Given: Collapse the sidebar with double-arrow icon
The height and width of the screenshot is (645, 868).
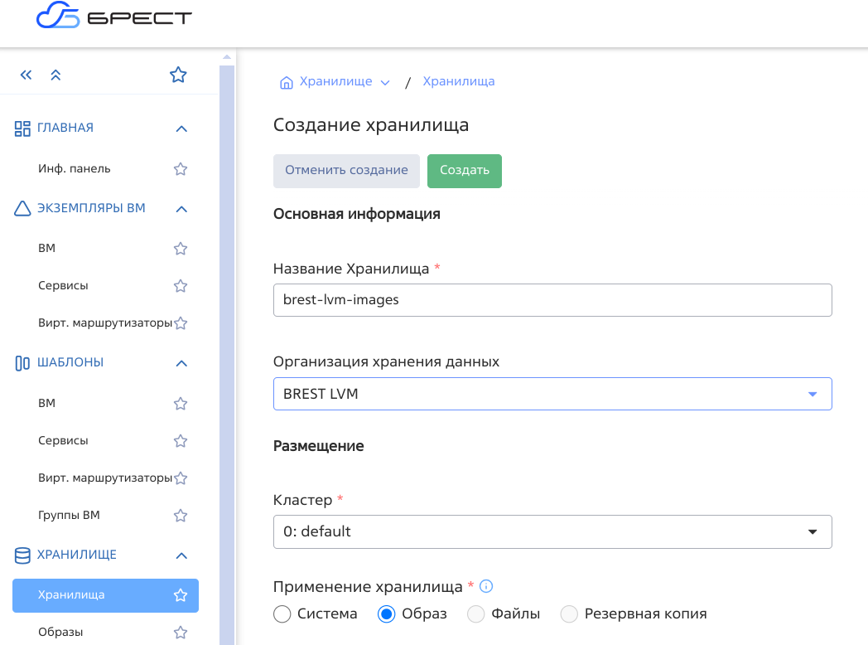Looking at the screenshot, I should (26, 74).
